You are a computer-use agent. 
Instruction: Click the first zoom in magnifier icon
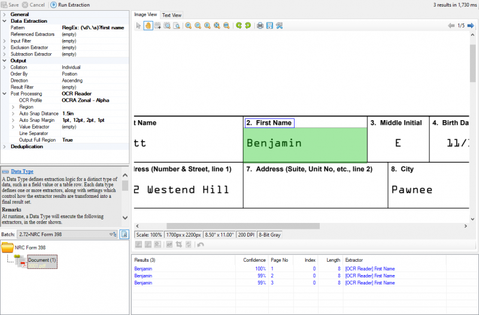(x=188, y=26)
